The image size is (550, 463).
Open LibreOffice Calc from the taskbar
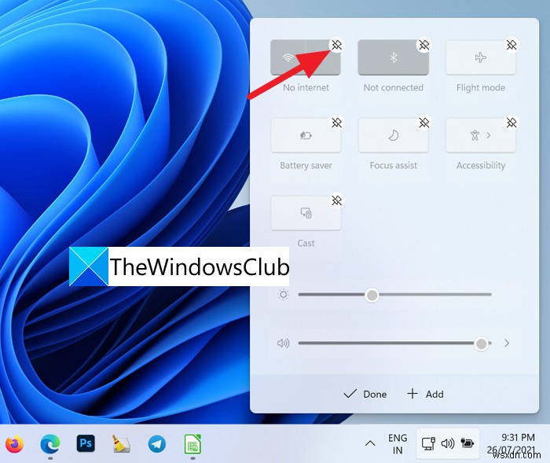coord(192,444)
